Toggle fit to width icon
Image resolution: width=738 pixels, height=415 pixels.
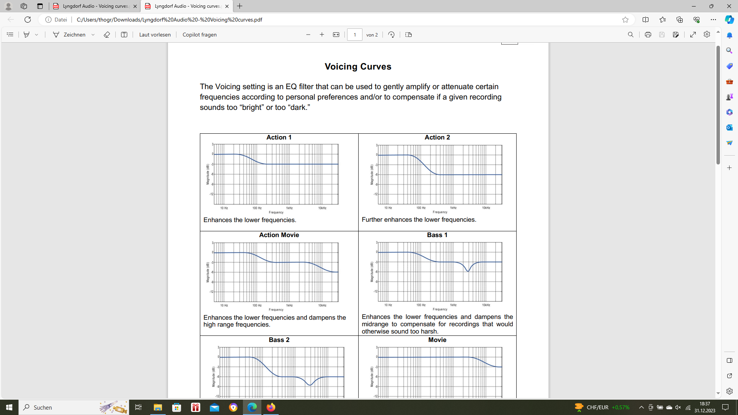point(336,35)
